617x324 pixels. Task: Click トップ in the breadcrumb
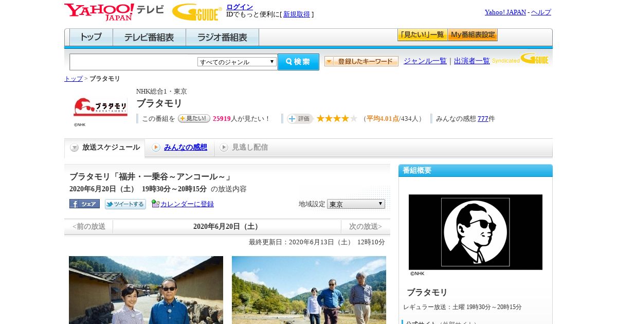tap(73, 79)
